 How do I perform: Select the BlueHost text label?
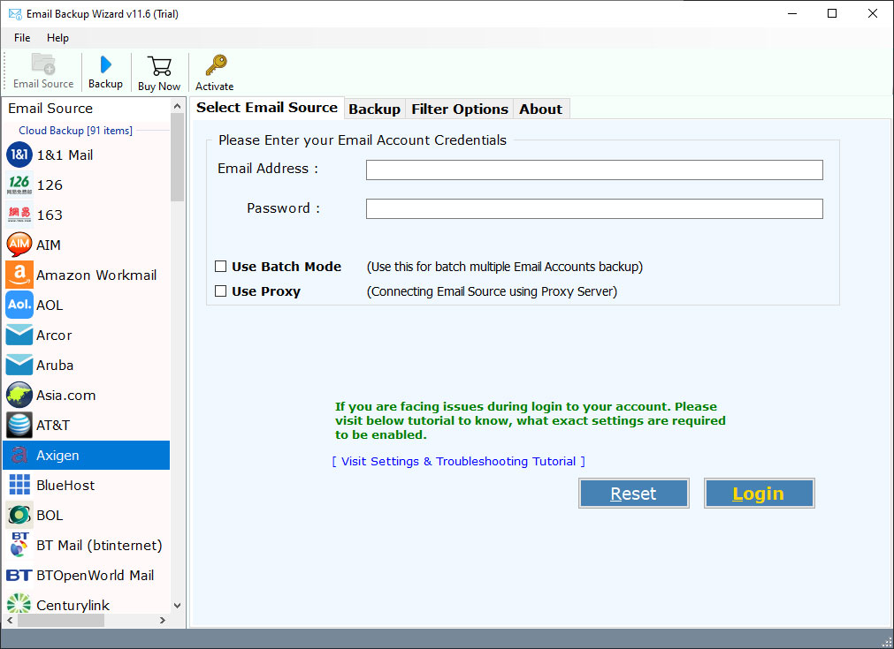pyautogui.click(x=65, y=485)
